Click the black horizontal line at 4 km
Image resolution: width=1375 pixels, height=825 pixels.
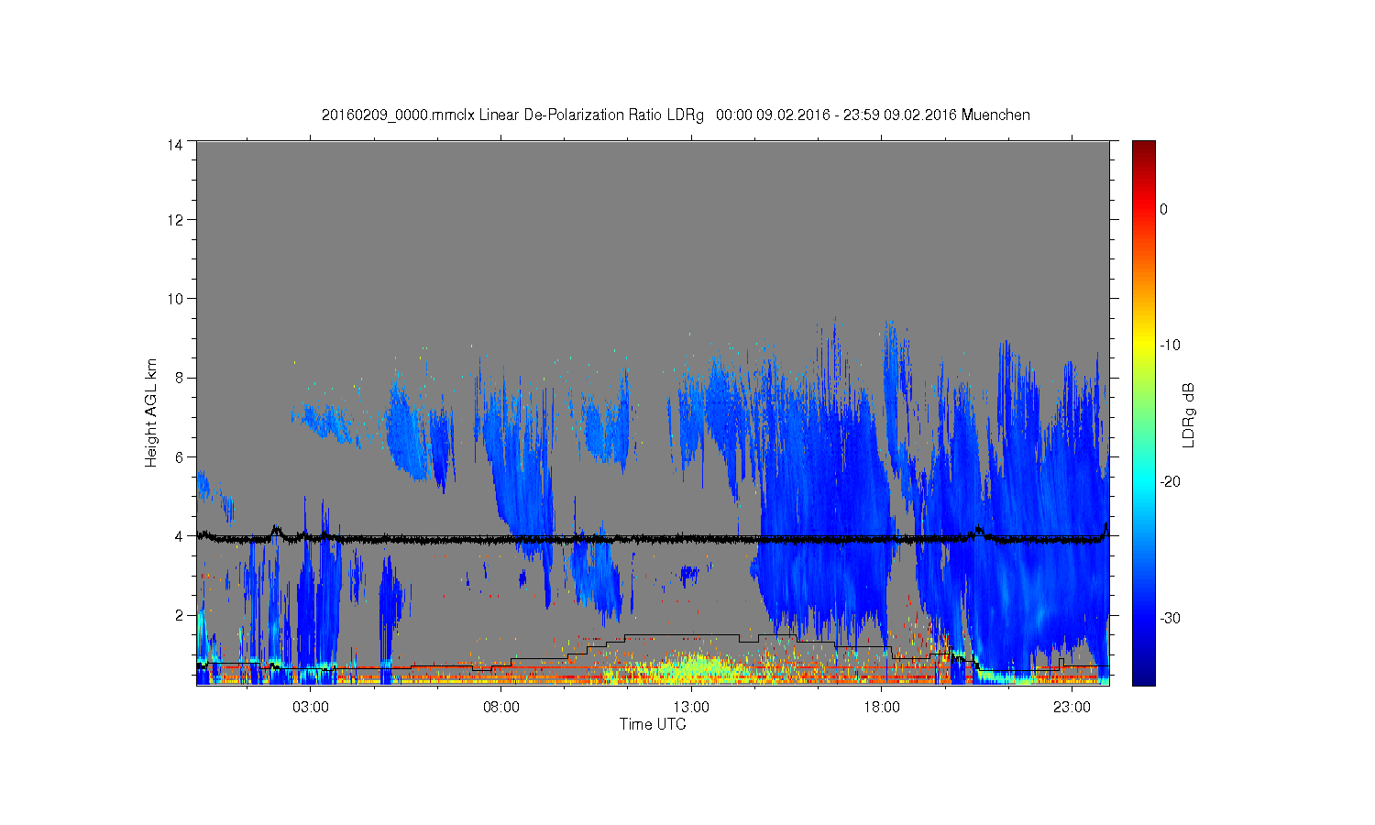653,539
